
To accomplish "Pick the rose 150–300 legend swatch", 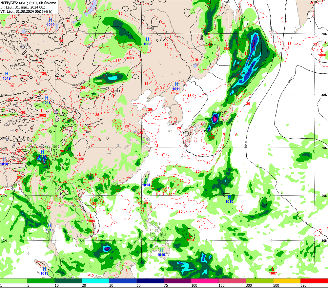I will 232,281.
